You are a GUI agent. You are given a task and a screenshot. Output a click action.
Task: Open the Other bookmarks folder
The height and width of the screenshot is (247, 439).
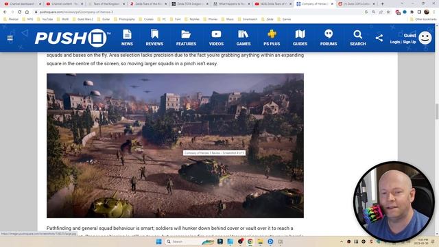click(423, 19)
